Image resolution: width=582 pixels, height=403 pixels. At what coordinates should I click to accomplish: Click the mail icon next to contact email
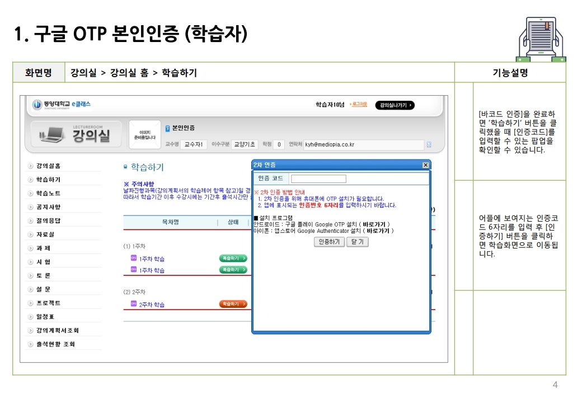429,144
